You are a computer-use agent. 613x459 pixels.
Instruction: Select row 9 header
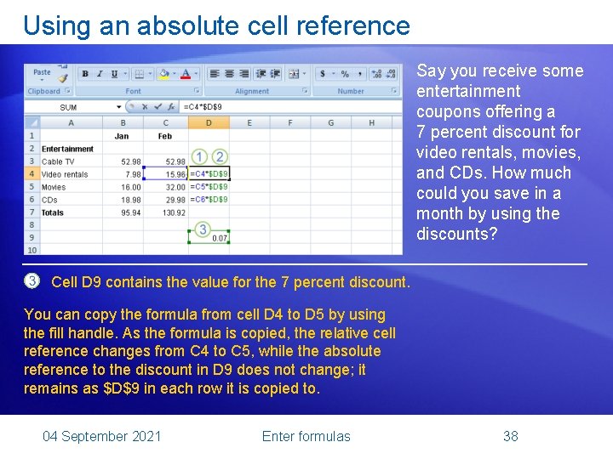click(32, 237)
